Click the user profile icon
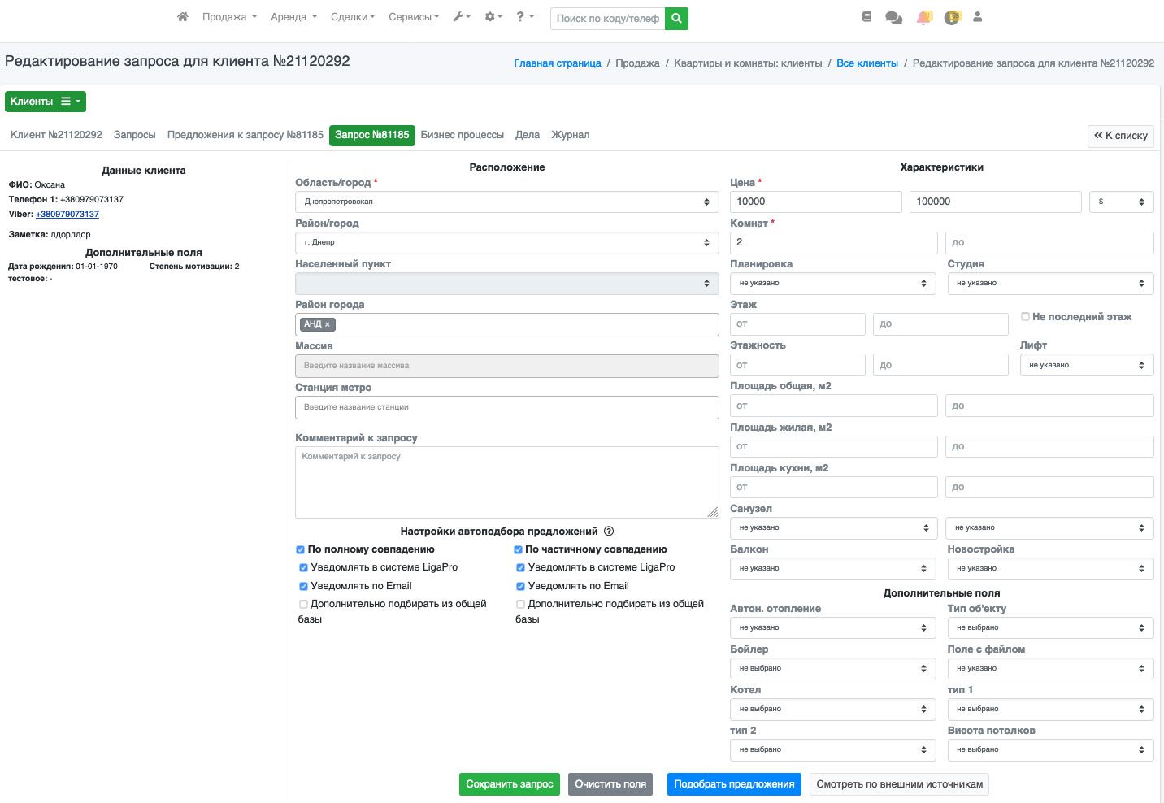Image resolution: width=1164 pixels, height=803 pixels. point(977,17)
